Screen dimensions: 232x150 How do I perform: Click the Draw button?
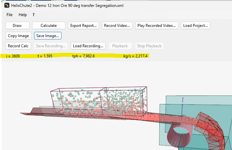tap(17, 26)
